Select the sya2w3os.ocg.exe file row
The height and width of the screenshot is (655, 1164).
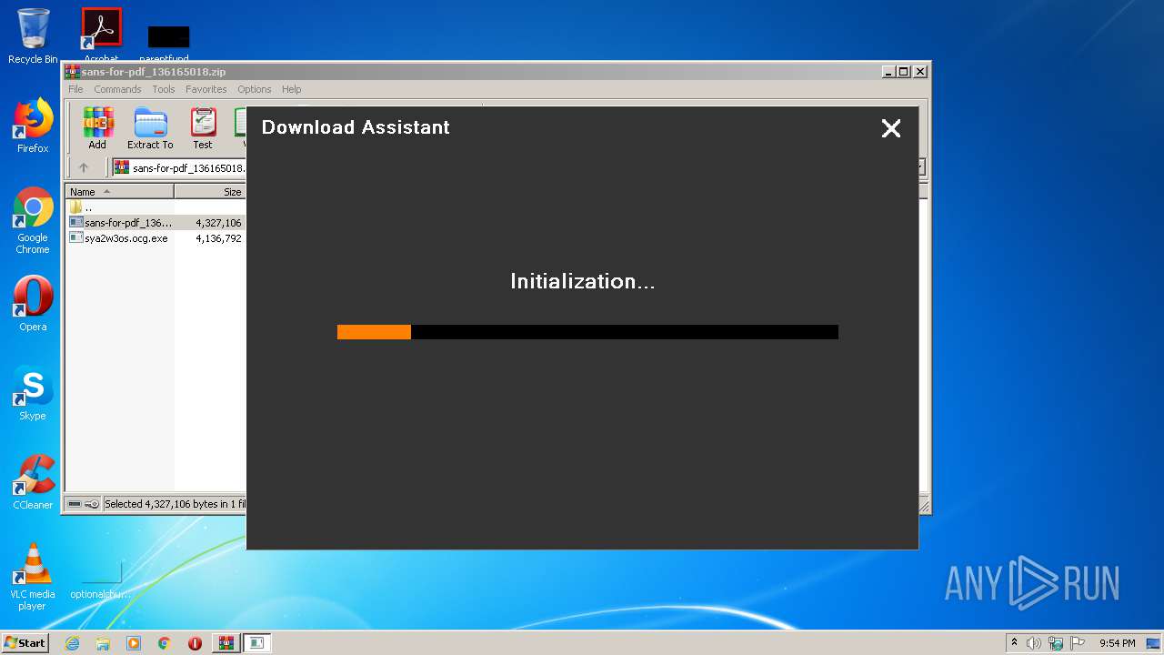pos(156,238)
